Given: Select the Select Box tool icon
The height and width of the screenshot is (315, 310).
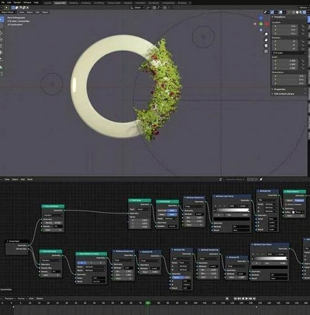Looking at the screenshot, I should tap(2, 19).
